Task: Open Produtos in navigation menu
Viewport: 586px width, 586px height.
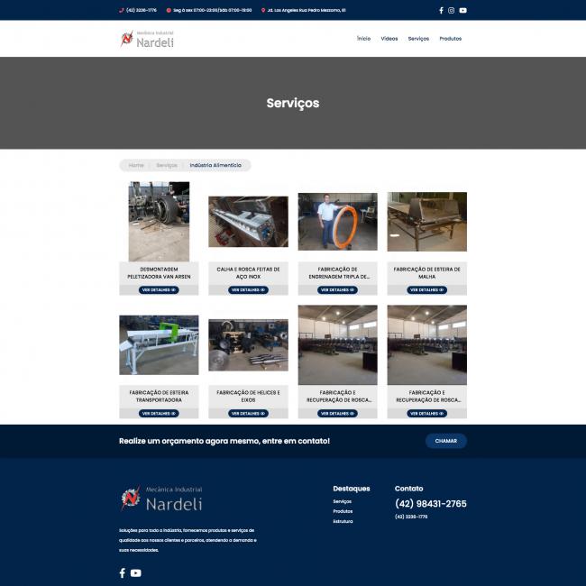Action: (x=451, y=39)
